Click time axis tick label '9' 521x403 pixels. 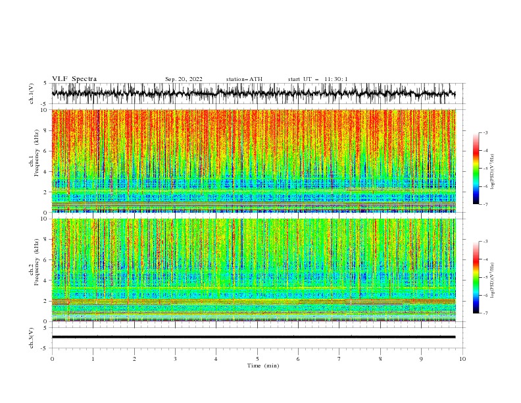click(421, 359)
